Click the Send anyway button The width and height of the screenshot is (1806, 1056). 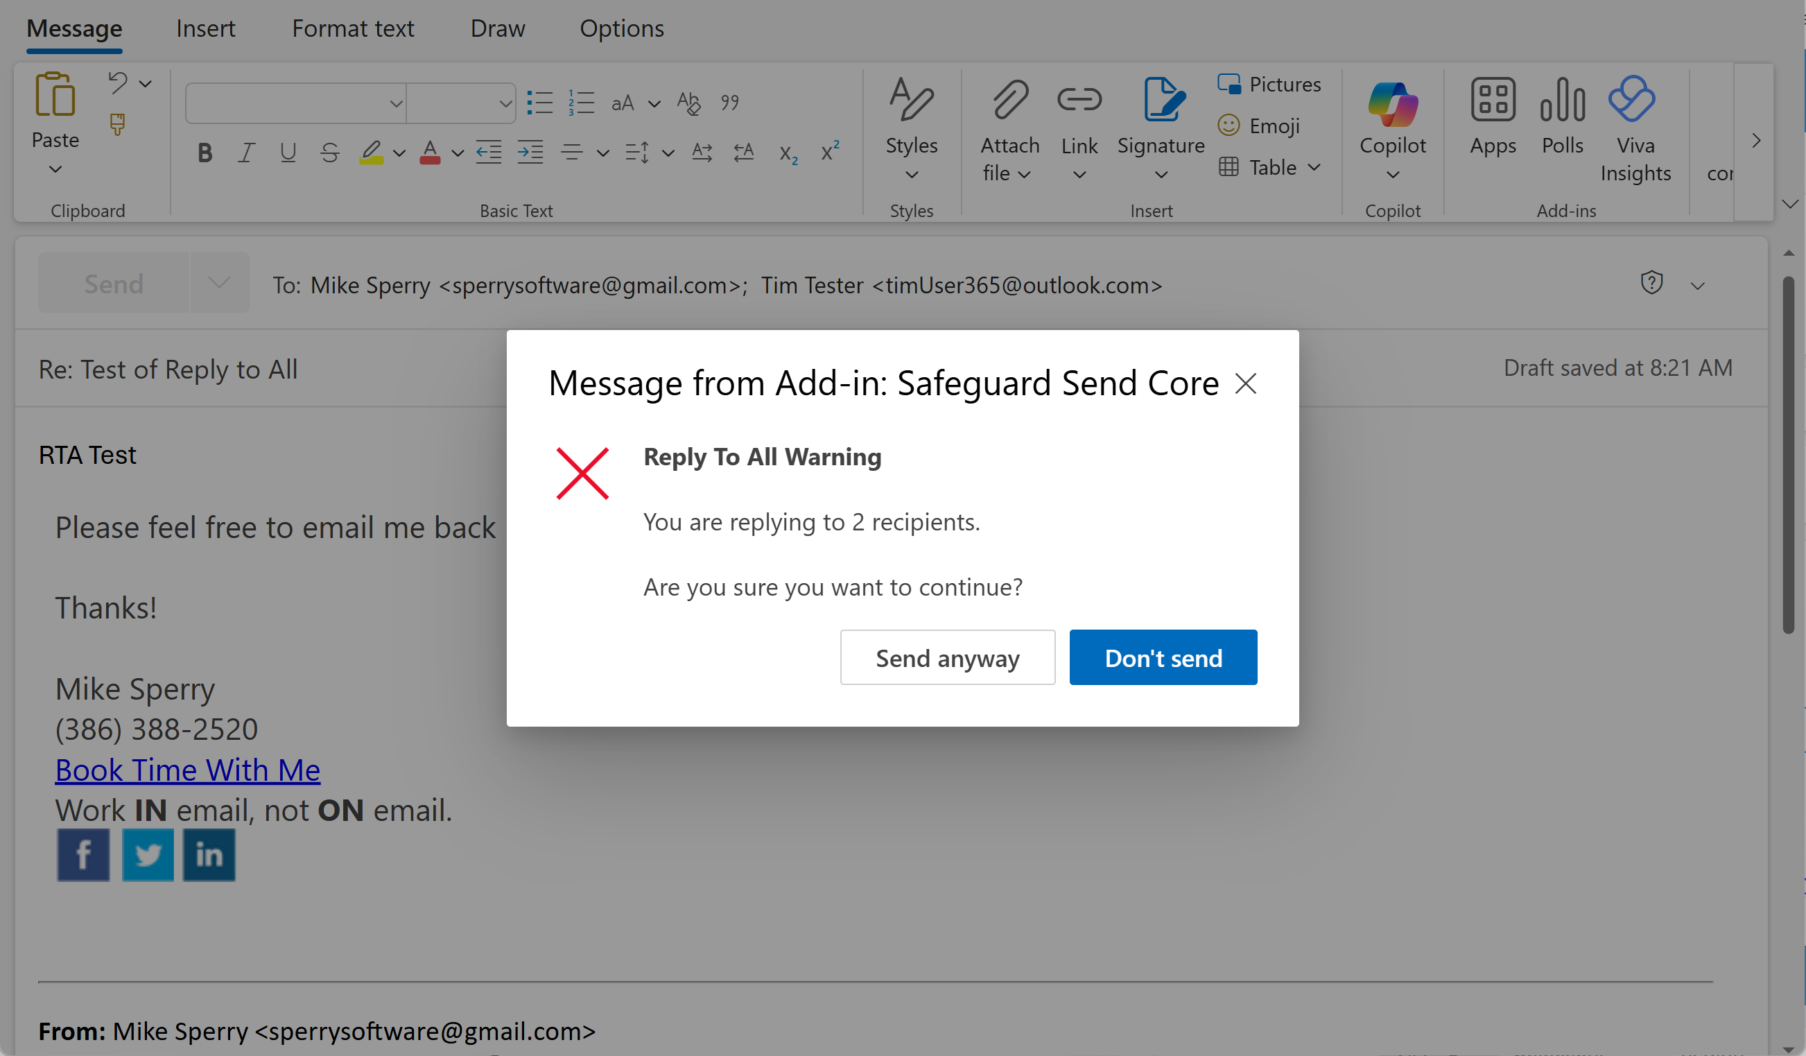point(948,657)
